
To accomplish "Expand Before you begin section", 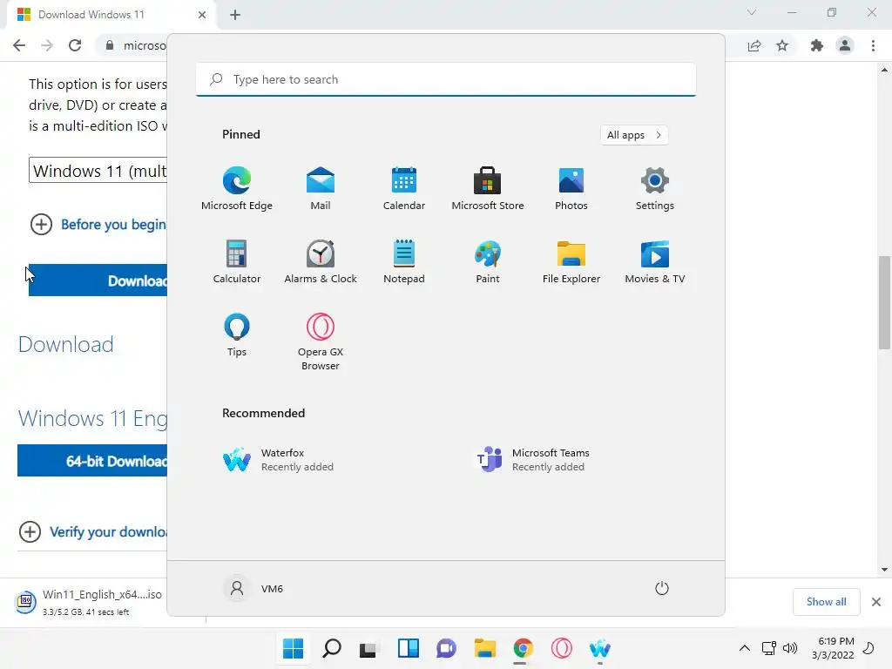I will [98, 224].
